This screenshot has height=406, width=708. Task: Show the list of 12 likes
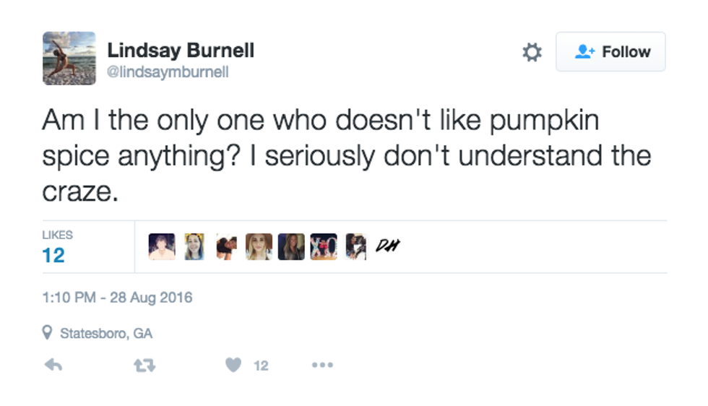[x=53, y=255]
